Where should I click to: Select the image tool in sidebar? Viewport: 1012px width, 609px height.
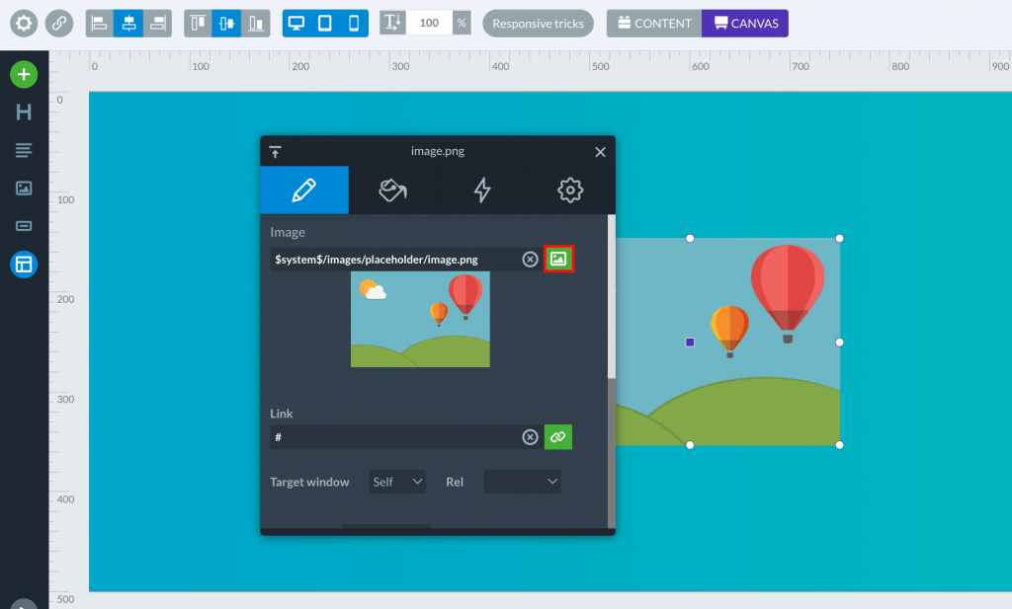click(24, 189)
